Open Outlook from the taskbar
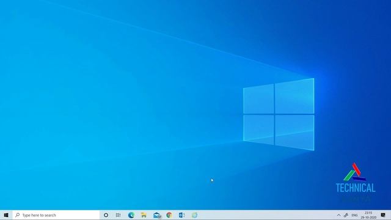The width and height of the screenshot is (391, 220). (x=181, y=215)
